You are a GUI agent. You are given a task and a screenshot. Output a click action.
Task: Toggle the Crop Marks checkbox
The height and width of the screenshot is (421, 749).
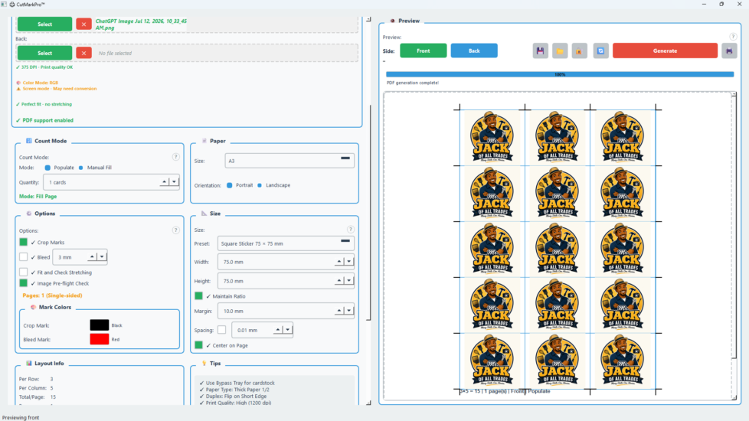24,242
